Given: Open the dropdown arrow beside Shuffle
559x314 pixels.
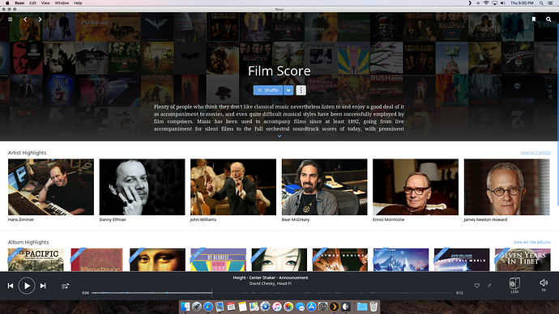Looking at the screenshot, I should [x=288, y=90].
